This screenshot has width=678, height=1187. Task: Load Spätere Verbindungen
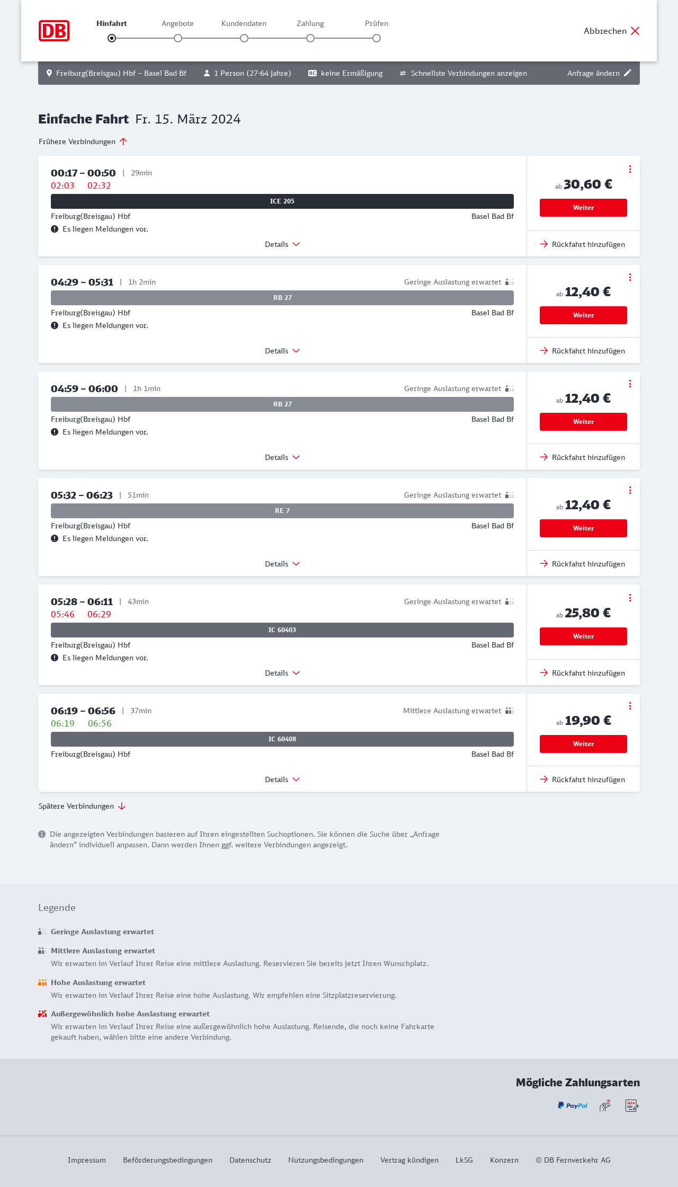82,806
